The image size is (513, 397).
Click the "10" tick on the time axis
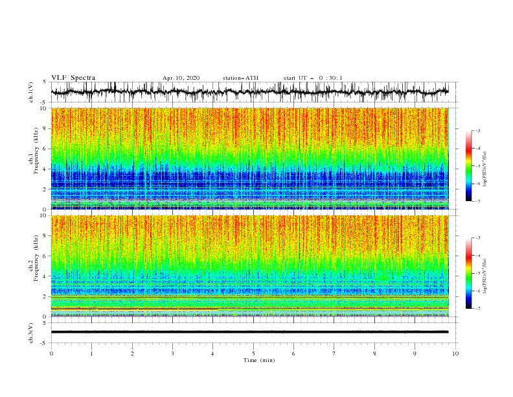(455, 354)
